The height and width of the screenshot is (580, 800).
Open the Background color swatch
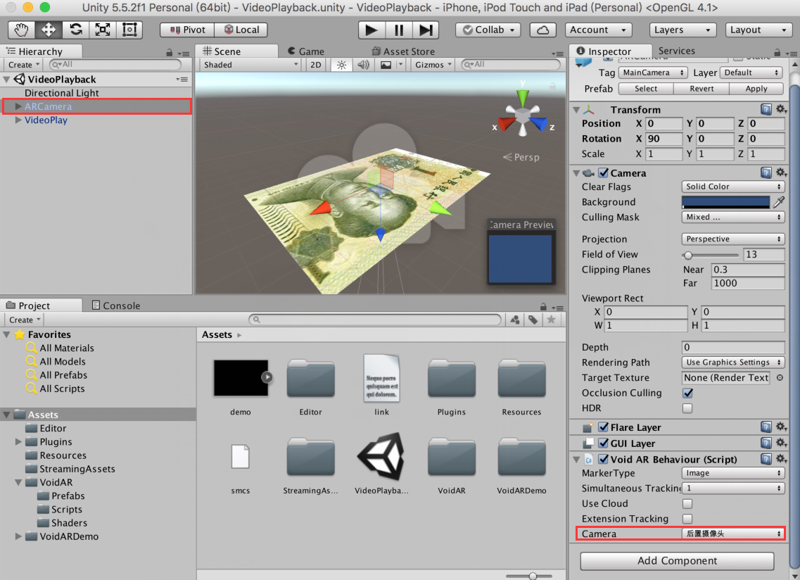point(725,202)
